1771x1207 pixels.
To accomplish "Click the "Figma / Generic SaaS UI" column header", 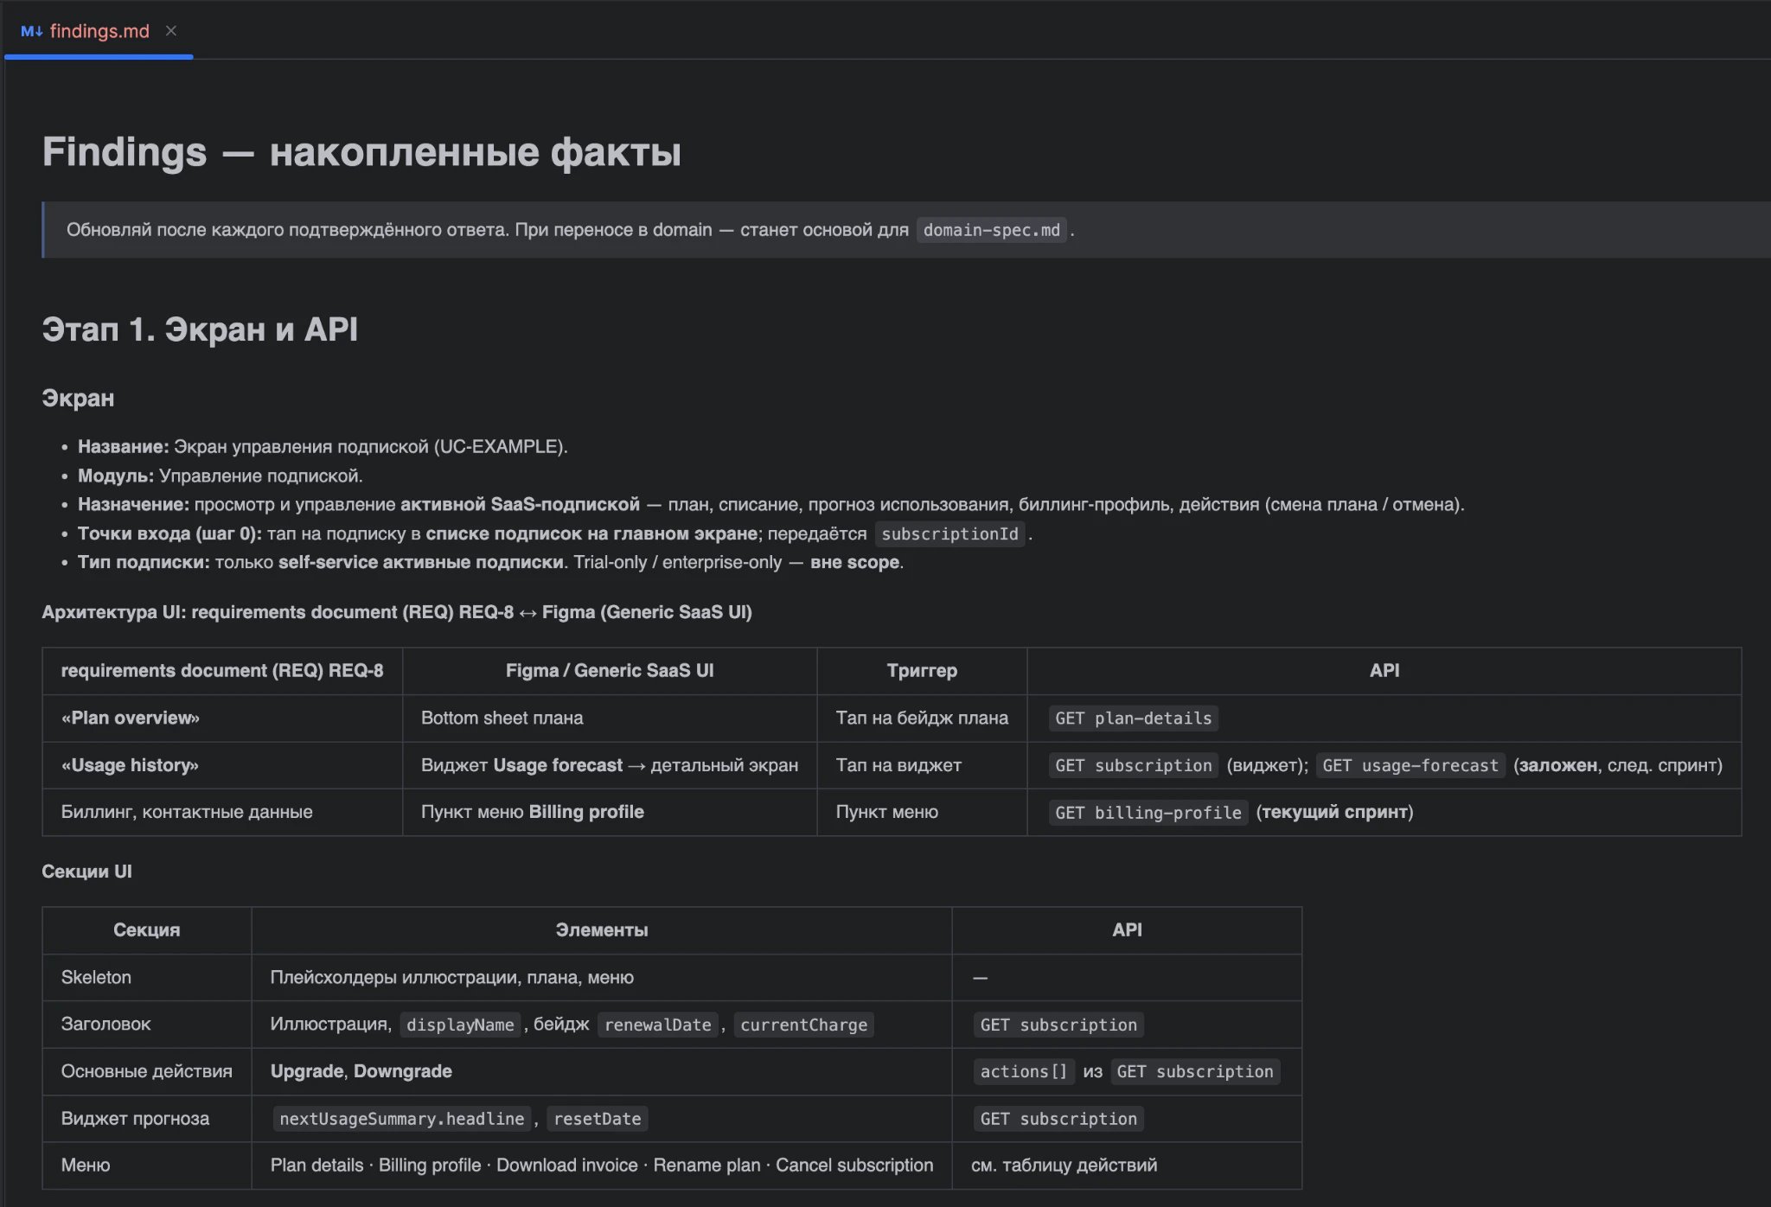I will pos(610,671).
